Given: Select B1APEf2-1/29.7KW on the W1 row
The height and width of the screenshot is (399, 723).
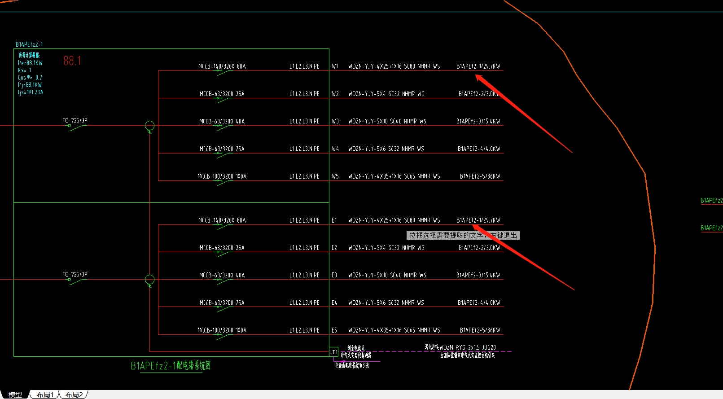Looking at the screenshot, I should point(478,66).
